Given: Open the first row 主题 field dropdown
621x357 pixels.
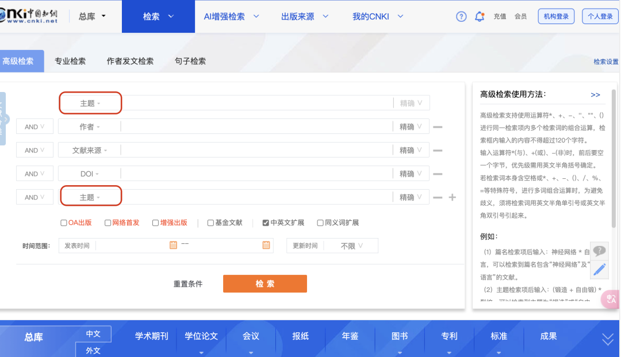Looking at the screenshot, I should [90, 103].
